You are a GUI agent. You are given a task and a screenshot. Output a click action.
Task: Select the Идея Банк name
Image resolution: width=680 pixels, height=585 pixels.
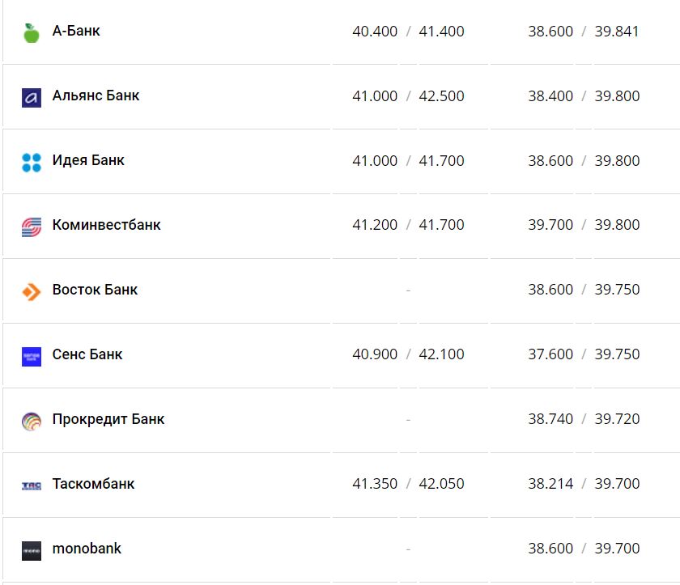(88, 160)
